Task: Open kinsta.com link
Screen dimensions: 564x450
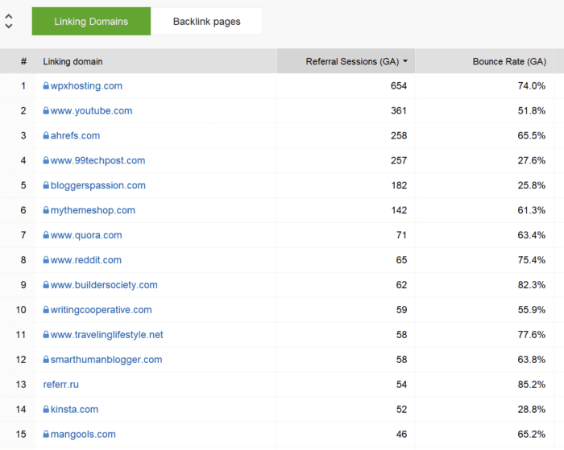Action: pyautogui.click(x=74, y=410)
